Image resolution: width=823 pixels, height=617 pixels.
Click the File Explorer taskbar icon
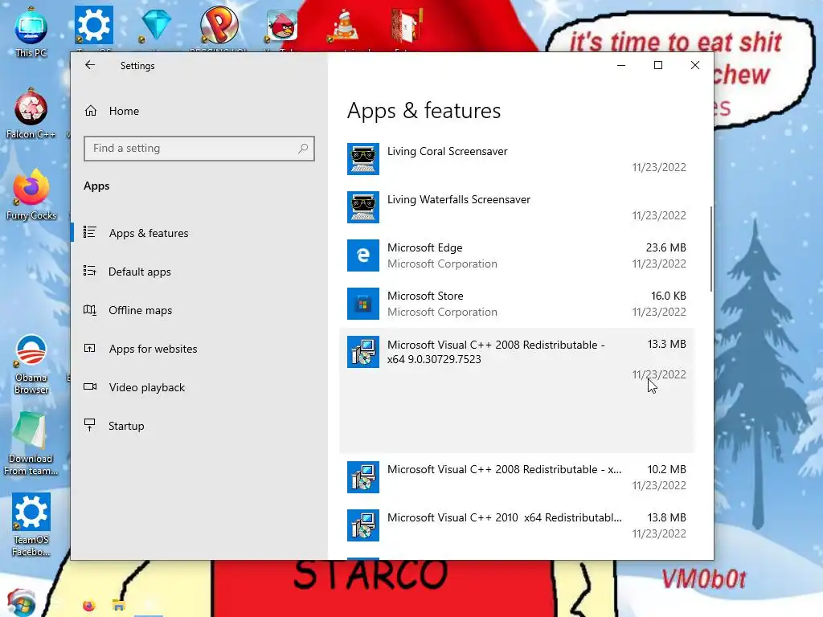click(119, 606)
